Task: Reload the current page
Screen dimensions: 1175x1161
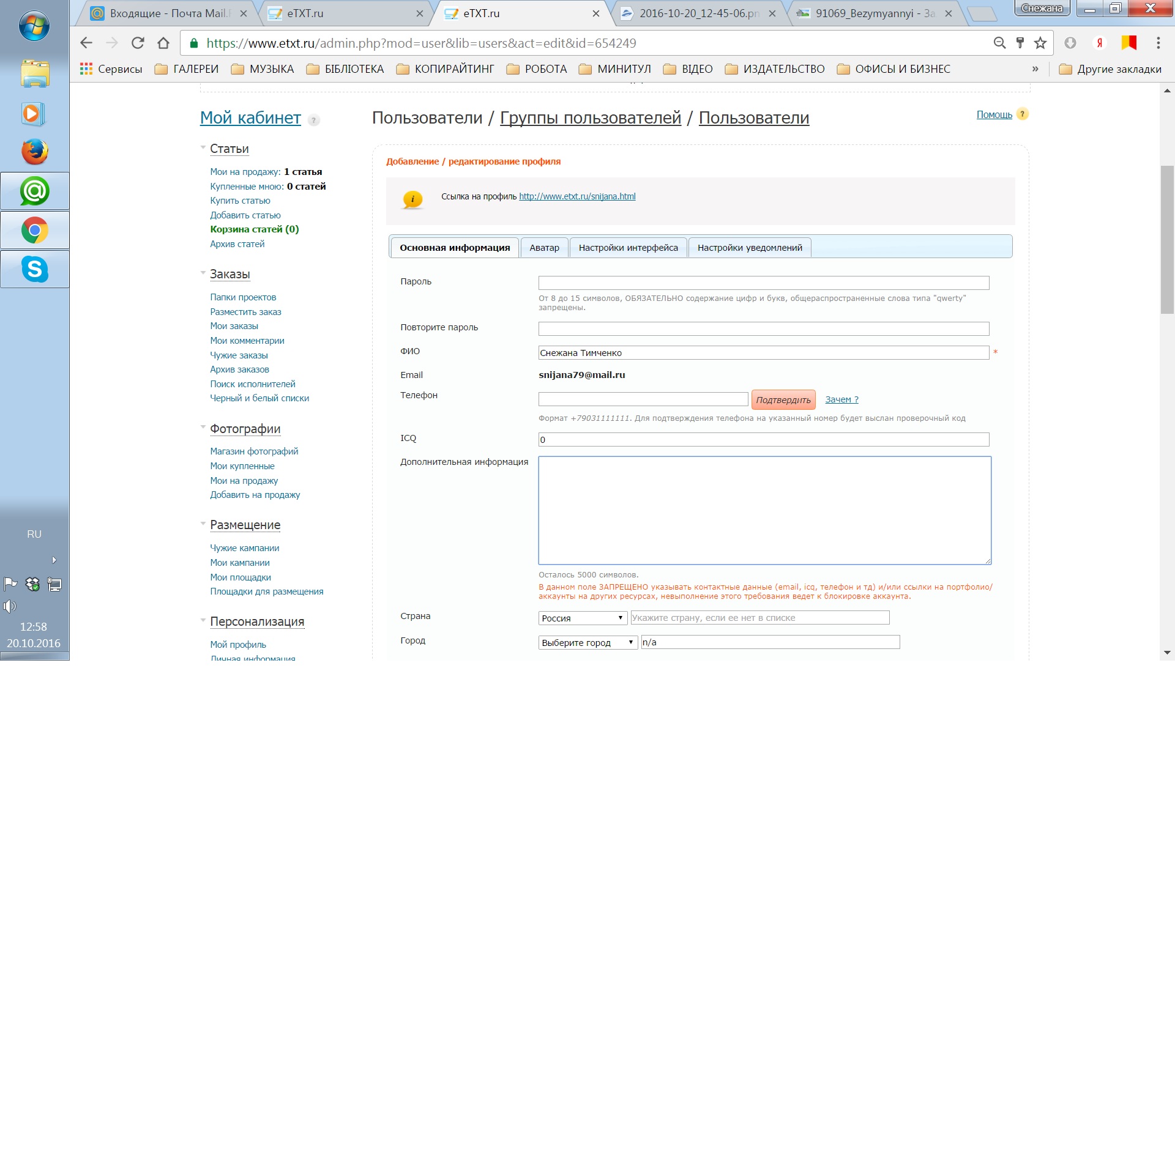Action: click(138, 43)
